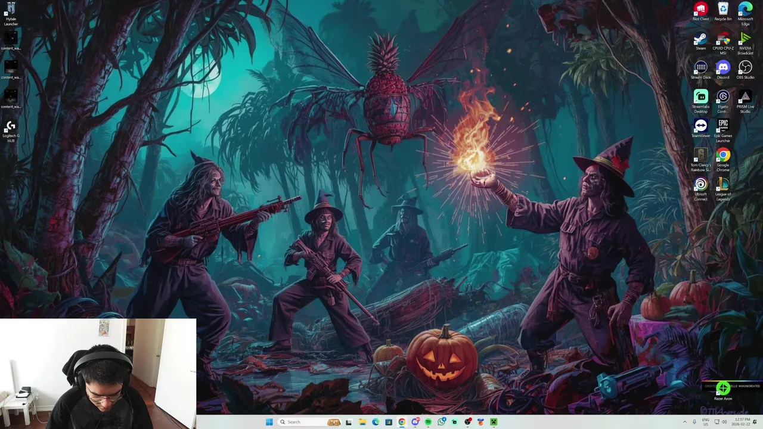Open Minecraft Launcher from the taskbar
763x429 pixels.
pyautogui.click(x=494, y=422)
